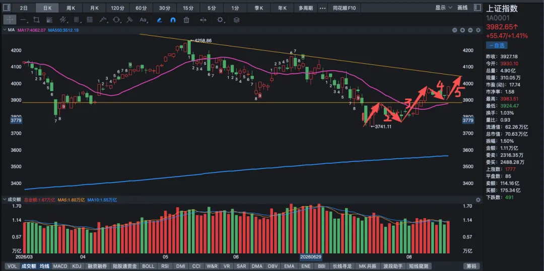Click the 20260629 date marker on time axis
The height and width of the screenshot is (271, 544).
point(310,257)
